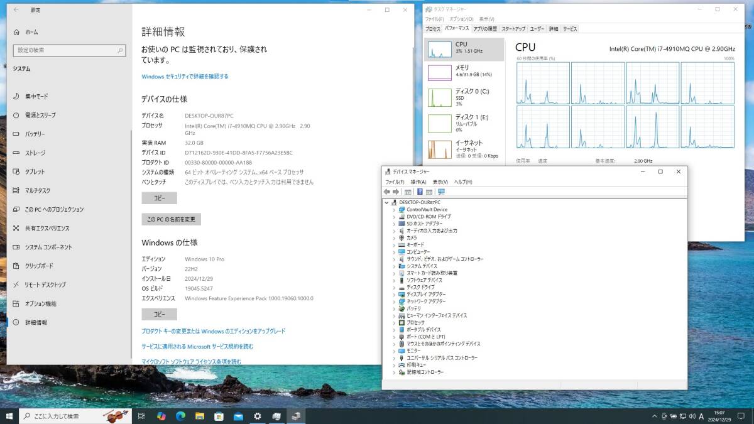Launch Microsoft Edge from the taskbar
The height and width of the screenshot is (424, 754).
180,416
